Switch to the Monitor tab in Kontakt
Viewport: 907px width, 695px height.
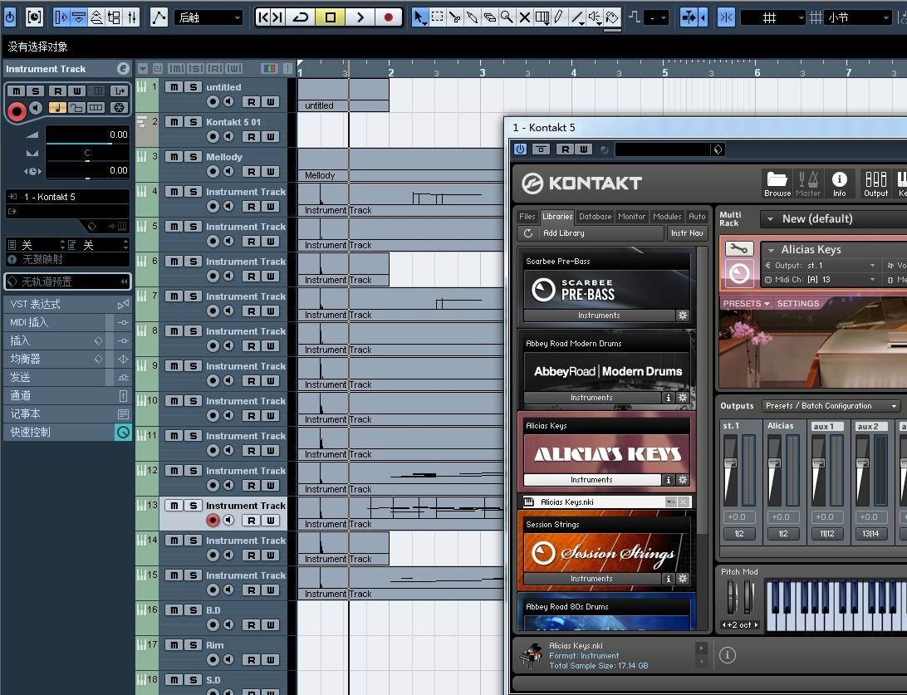click(x=631, y=216)
